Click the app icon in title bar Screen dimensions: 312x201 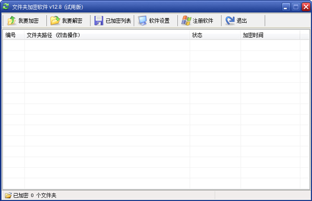pyautogui.click(x=6, y=7)
